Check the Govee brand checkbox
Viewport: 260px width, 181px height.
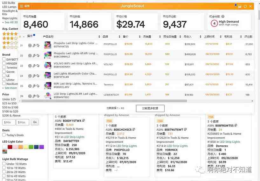(x=4, y=71)
